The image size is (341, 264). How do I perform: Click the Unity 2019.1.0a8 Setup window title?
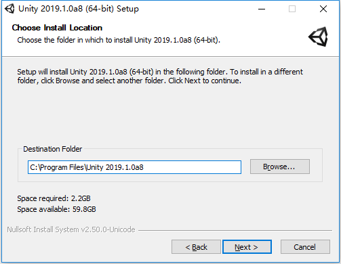tap(79, 9)
